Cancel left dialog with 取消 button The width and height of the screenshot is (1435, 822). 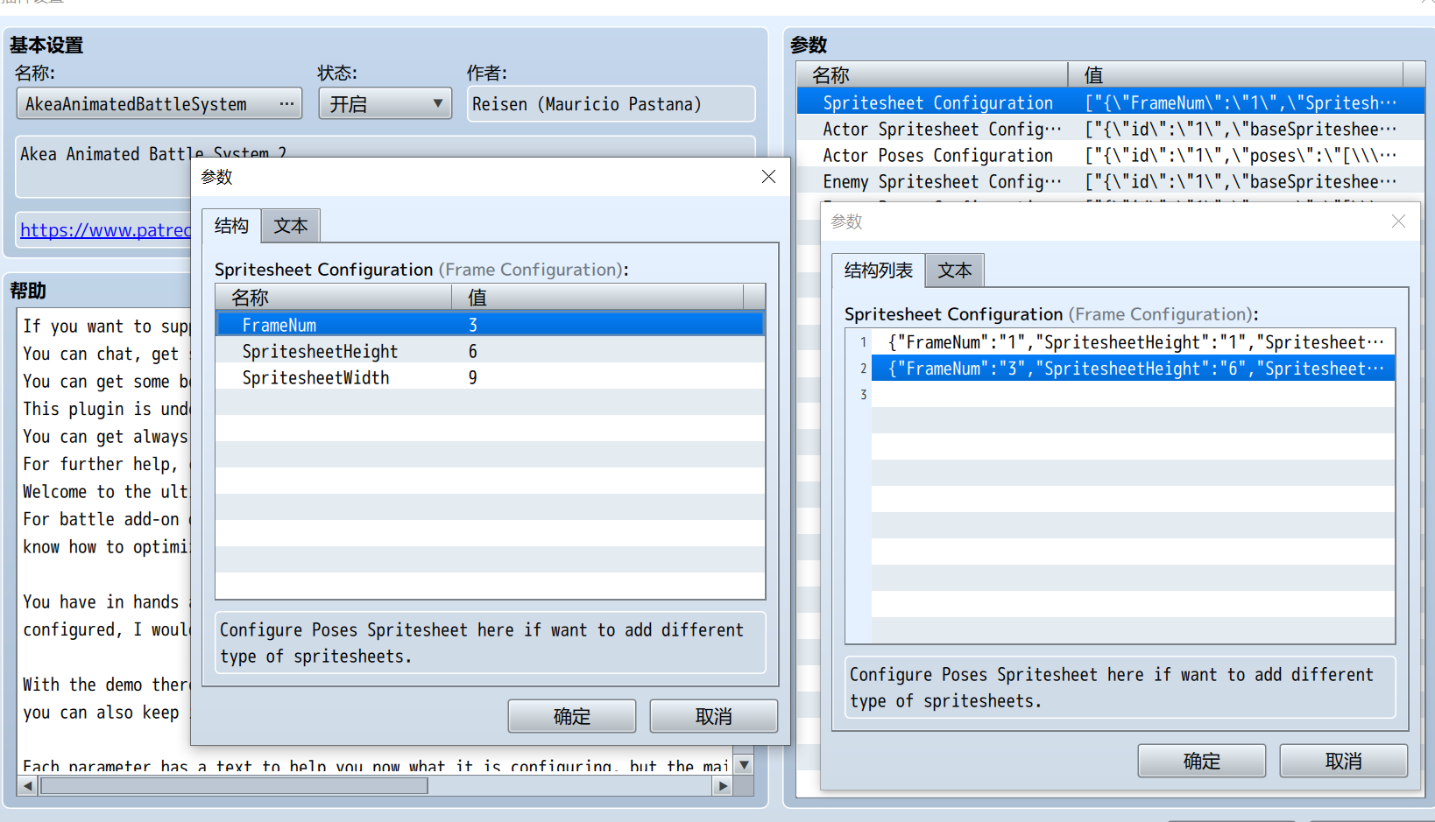pyautogui.click(x=714, y=716)
